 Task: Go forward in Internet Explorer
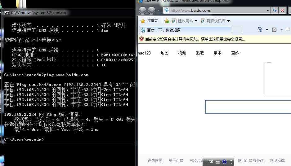[x=151, y=11]
